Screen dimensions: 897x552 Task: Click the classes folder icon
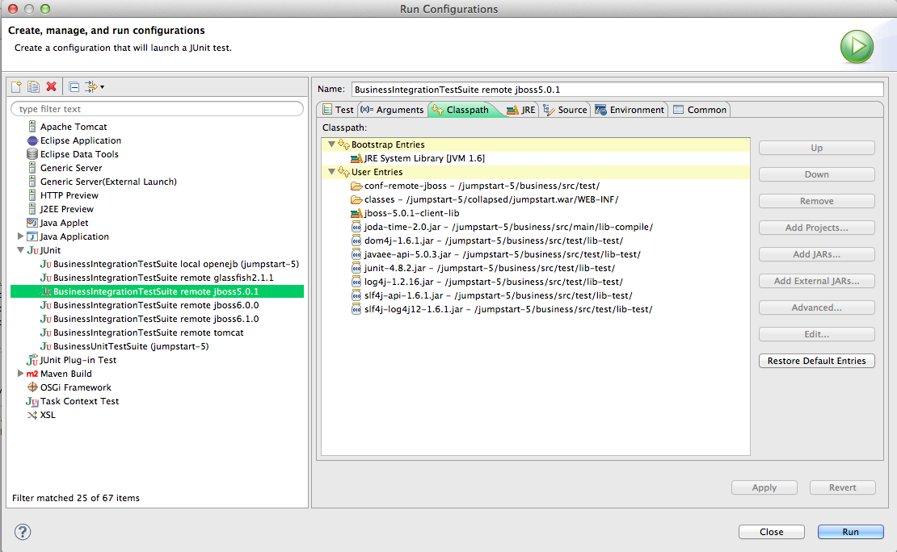356,199
